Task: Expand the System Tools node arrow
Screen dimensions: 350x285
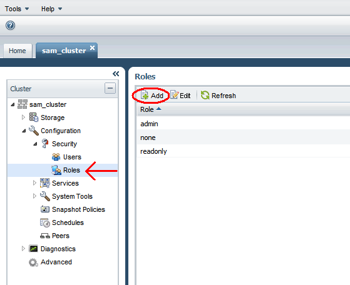Action: coord(34,196)
